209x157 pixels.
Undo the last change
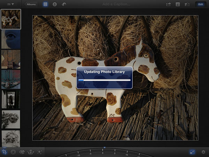[64, 5]
